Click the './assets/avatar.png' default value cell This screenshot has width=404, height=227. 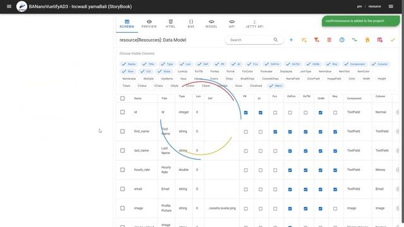tap(222, 208)
